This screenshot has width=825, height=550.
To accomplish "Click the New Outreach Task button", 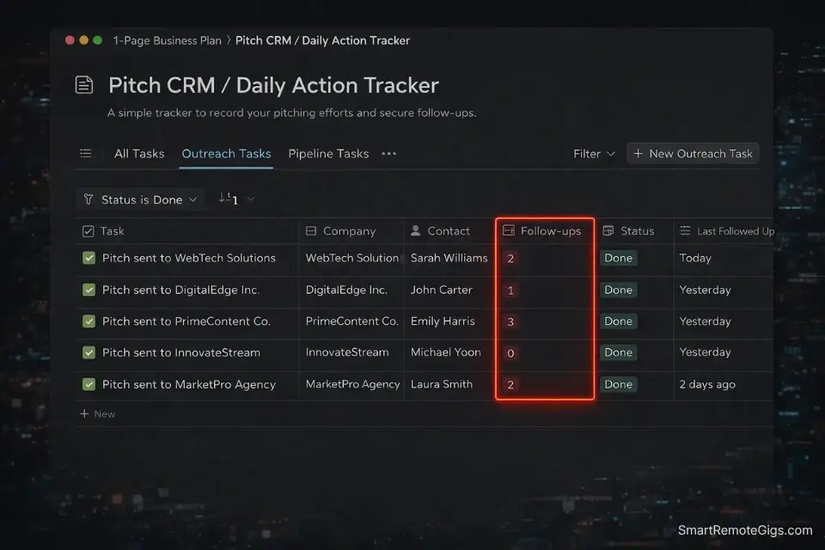I will tap(693, 153).
